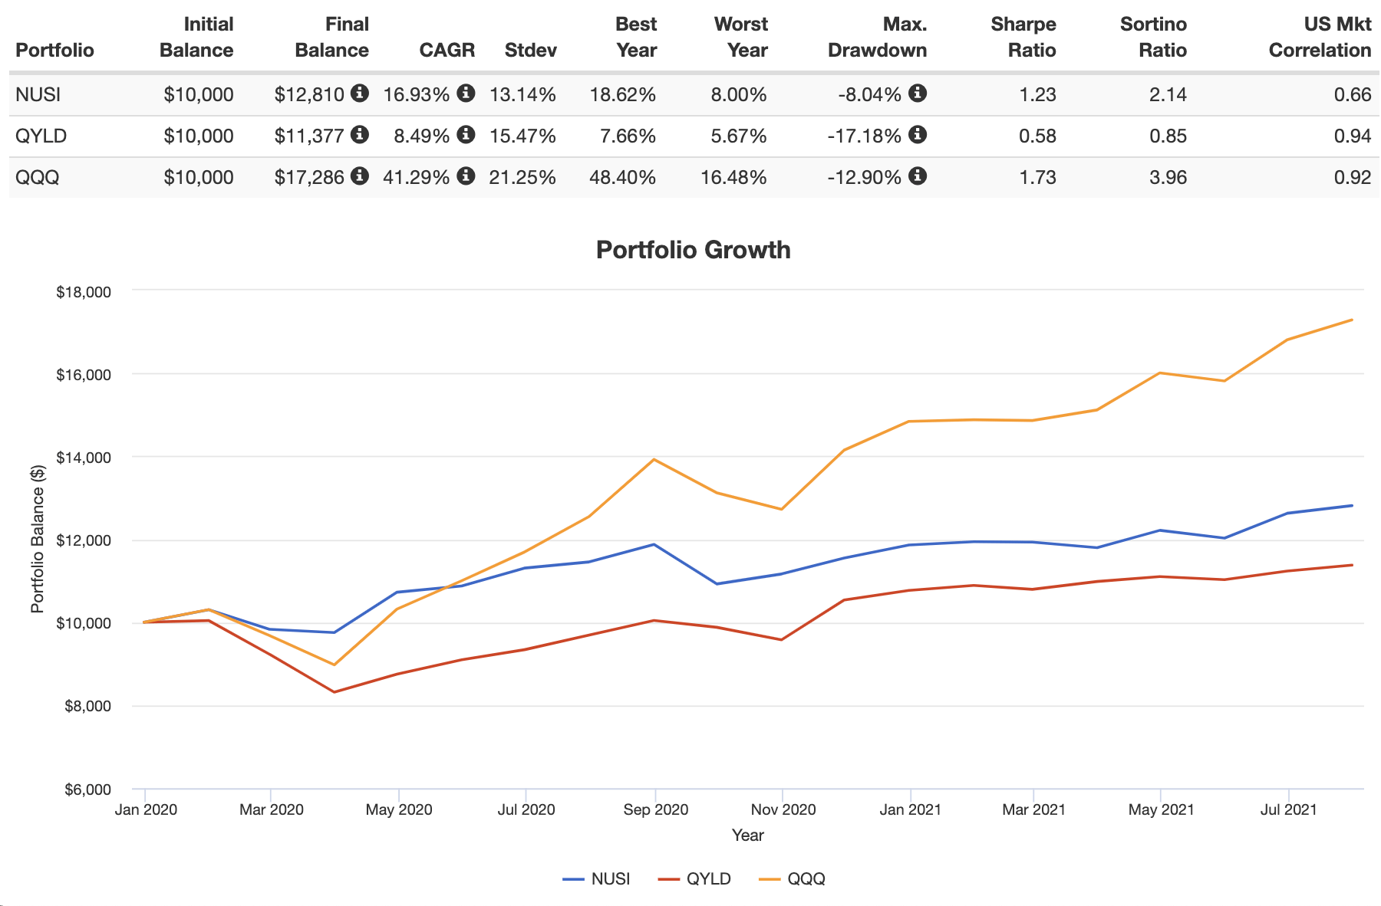Click NUSI worst year 8.00%
The height and width of the screenshot is (906, 1381).
pos(739,95)
